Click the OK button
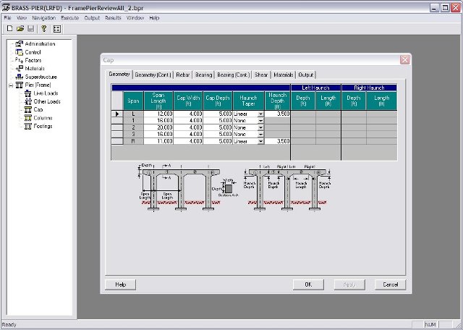Screen dimensions: 463x330 [308, 284]
